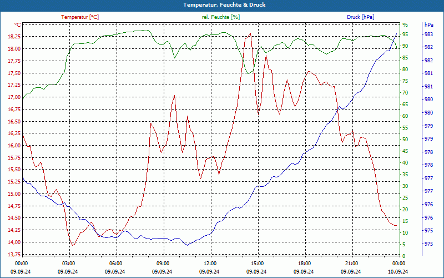
Task: Click green humidity axis value 85
Action: 405,58
